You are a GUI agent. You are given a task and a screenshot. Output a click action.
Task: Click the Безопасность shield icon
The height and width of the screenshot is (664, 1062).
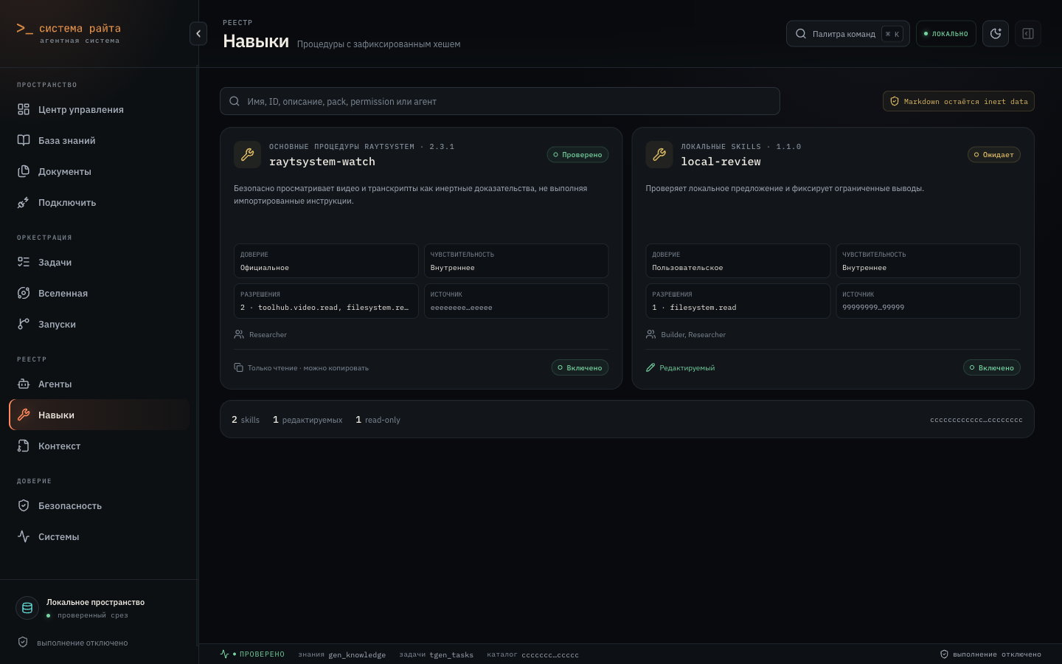click(24, 505)
